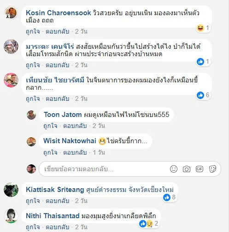Open Nithi Thaisantad's profile picture
The width and height of the screenshot is (229, 232).
(11, 216)
